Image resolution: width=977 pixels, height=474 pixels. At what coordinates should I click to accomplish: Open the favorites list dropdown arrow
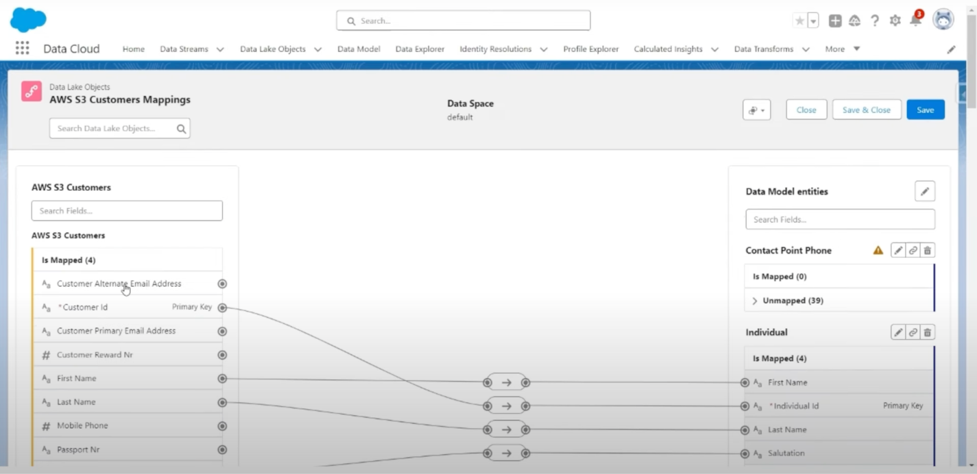pos(813,21)
